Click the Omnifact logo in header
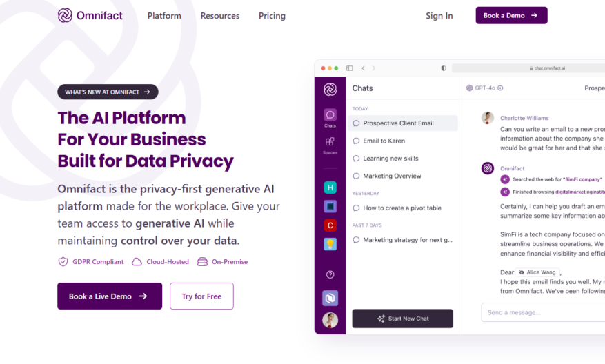The image size is (605, 364). tap(90, 15)
